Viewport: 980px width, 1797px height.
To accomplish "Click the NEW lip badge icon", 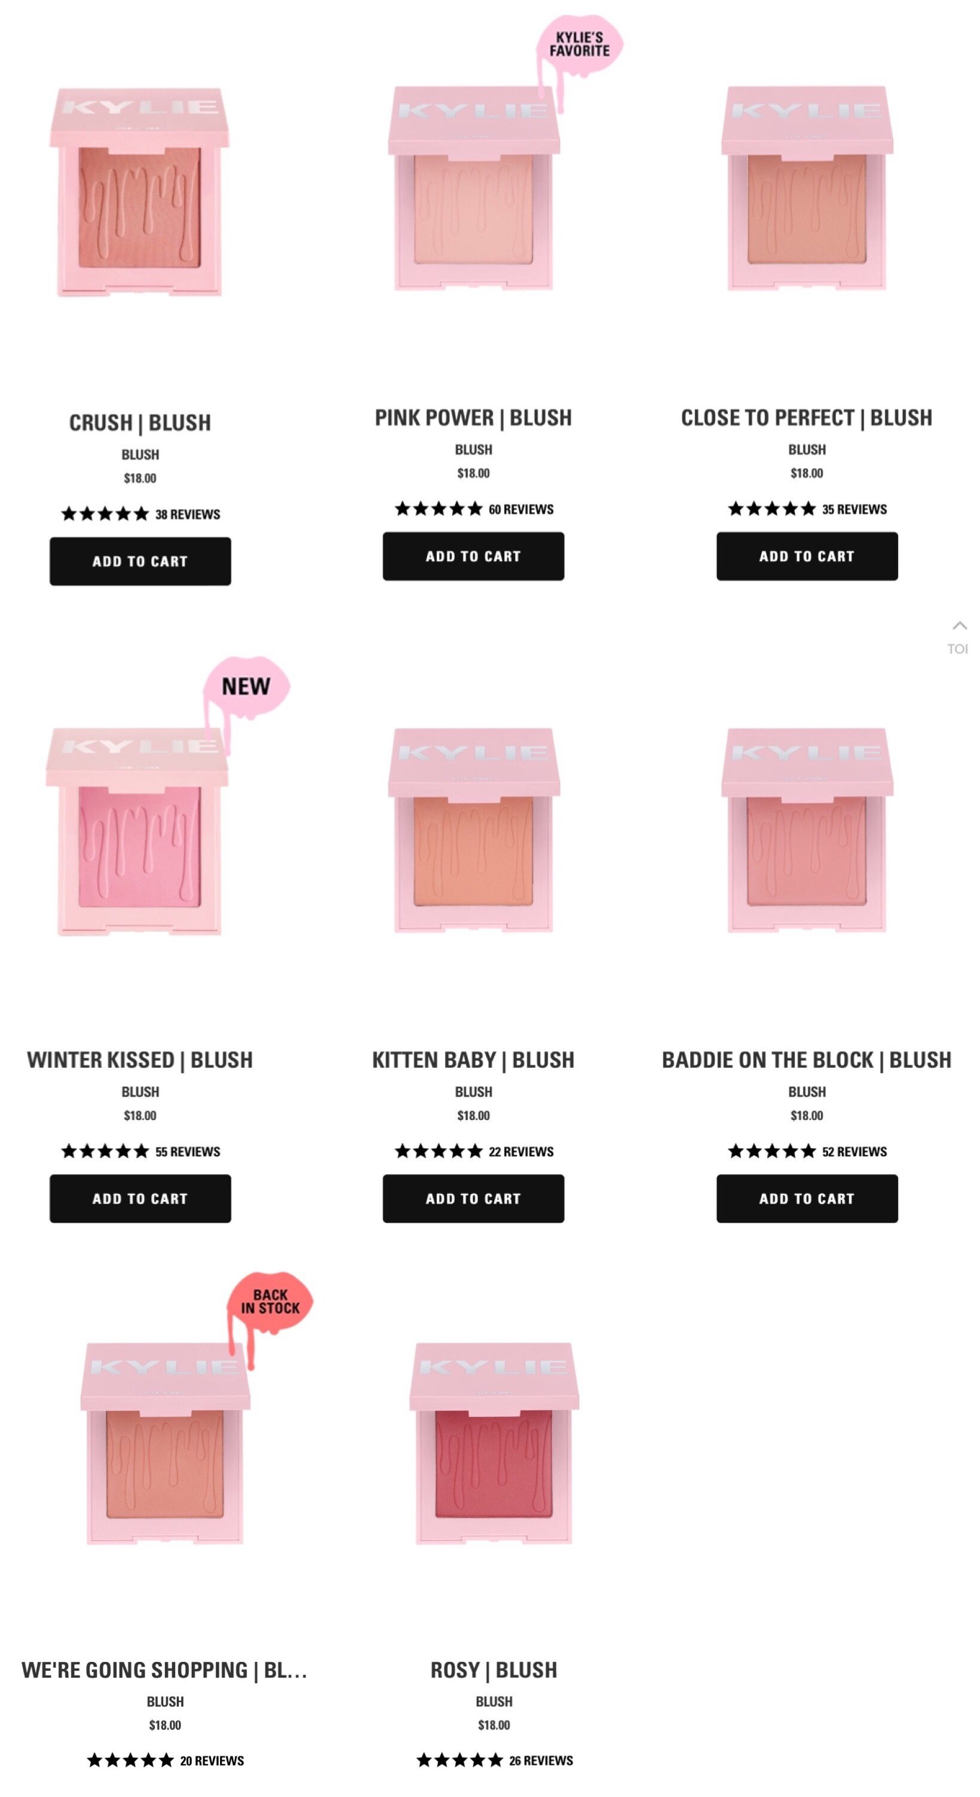I will point(246,687).
